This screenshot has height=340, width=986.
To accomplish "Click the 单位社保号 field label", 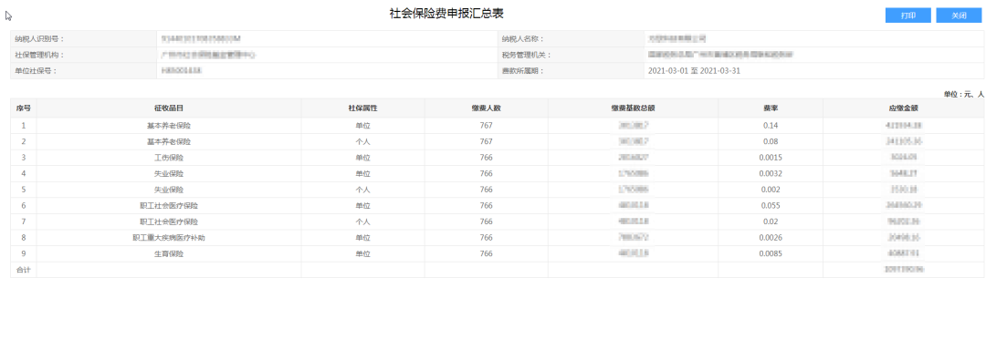I will click(36, 71).
